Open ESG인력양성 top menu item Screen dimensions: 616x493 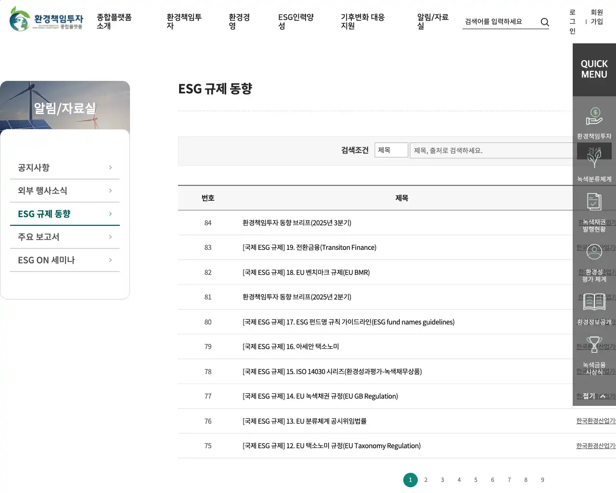pyautogui.click(x=295, y=22)
